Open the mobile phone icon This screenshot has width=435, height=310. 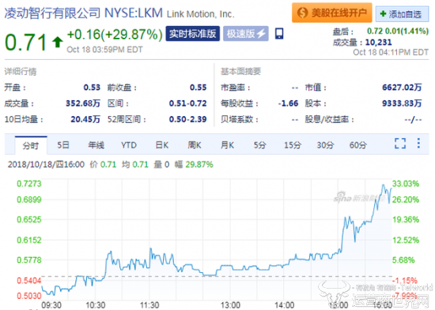tap(279, 33)
